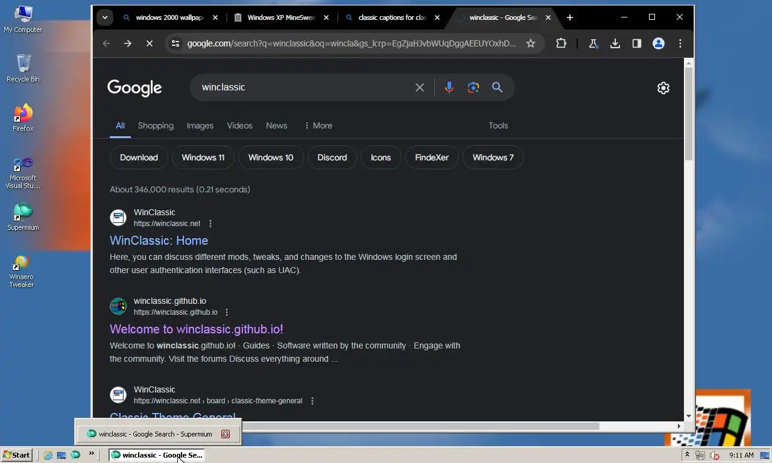Expand the More search categories menu
Viewport: 772px width, 463px height.
coord(318,125)
